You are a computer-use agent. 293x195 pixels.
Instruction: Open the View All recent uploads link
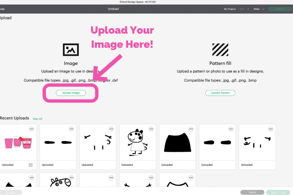(37, 119)
